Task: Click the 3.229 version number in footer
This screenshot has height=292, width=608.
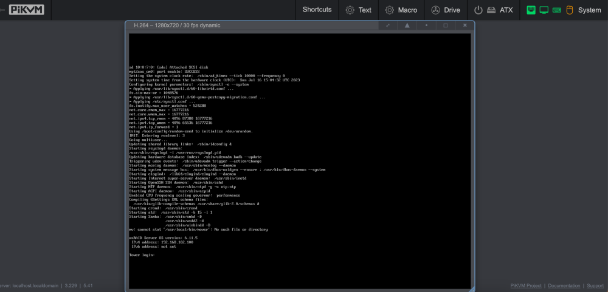Action: (x=71, y=286)
